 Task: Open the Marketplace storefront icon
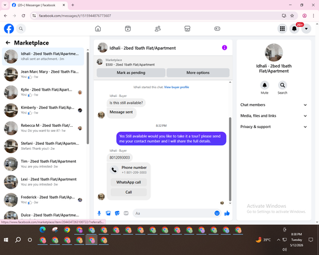pyautogui.click(x=188, y=29)
